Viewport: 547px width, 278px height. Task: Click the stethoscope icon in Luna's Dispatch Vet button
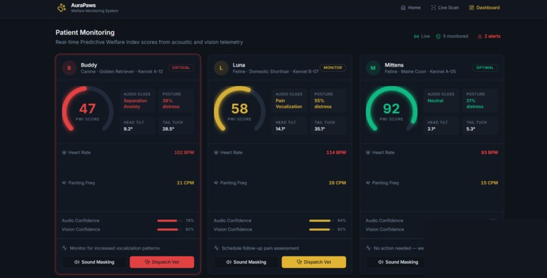299,262
